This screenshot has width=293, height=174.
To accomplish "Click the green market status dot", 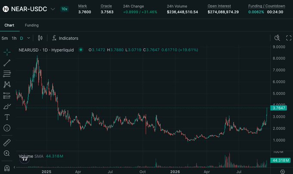I will 81,50.
